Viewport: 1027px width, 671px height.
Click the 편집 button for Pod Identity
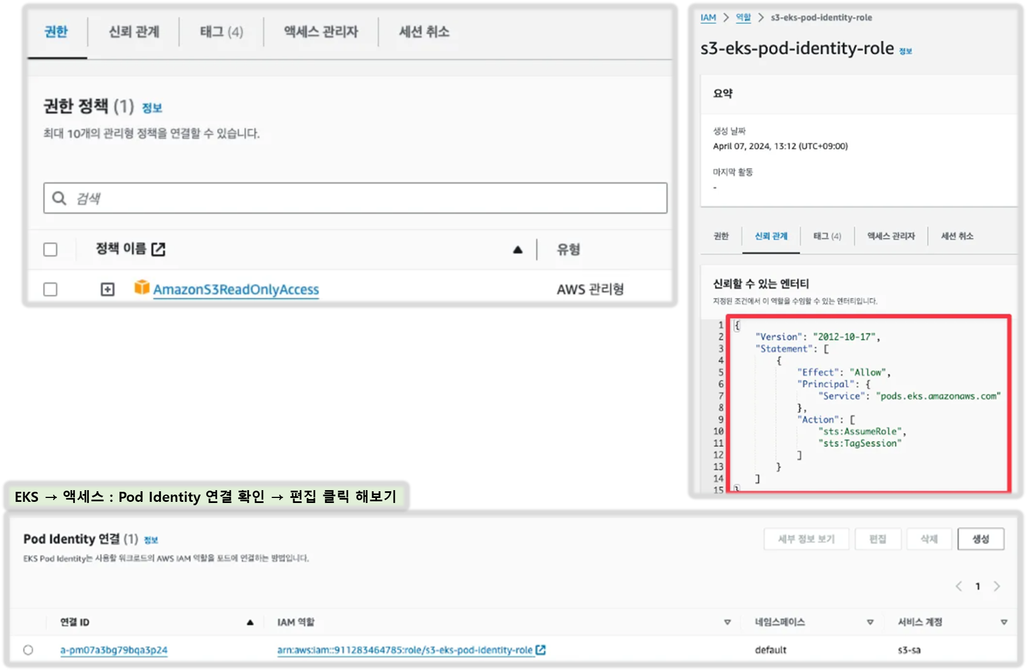(878, 539)
